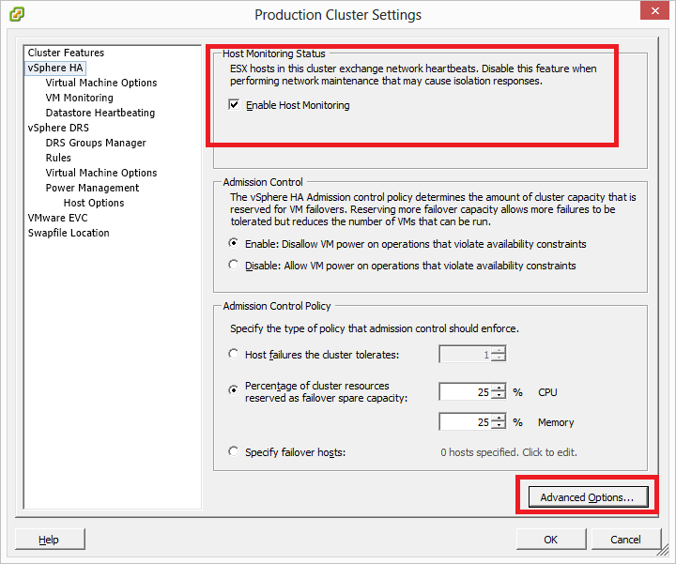
Task: Increase the CPU percentage value
Action: pyautogui.click(x=499, y=388)
